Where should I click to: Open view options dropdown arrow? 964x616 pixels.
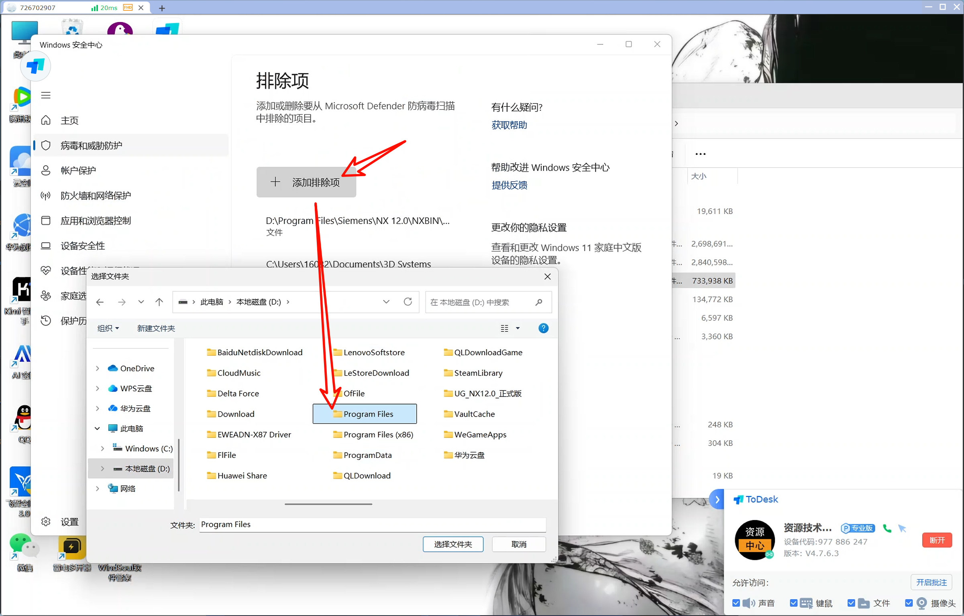[x=518, y=328]
